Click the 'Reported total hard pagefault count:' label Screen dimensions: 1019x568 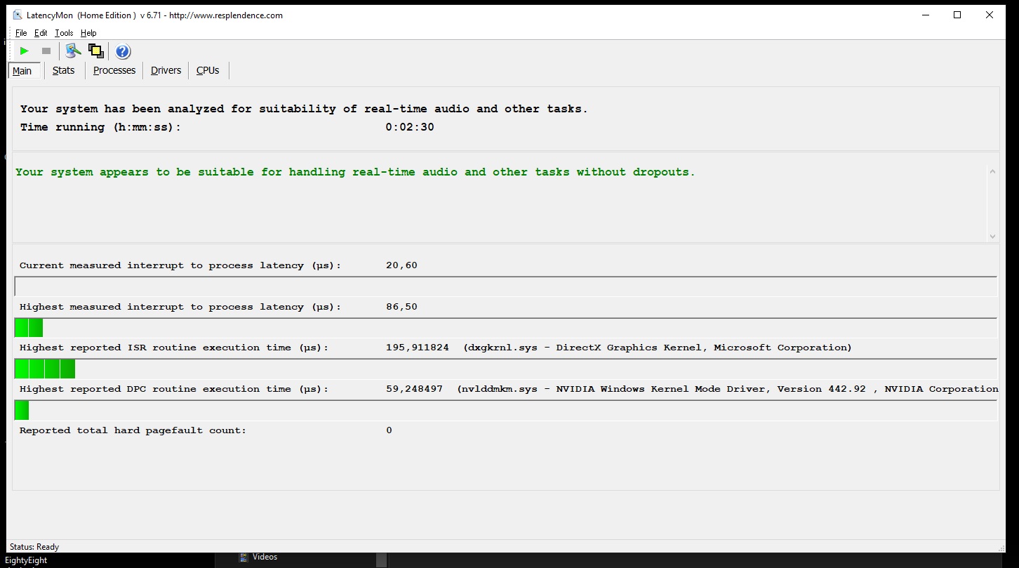133,430
